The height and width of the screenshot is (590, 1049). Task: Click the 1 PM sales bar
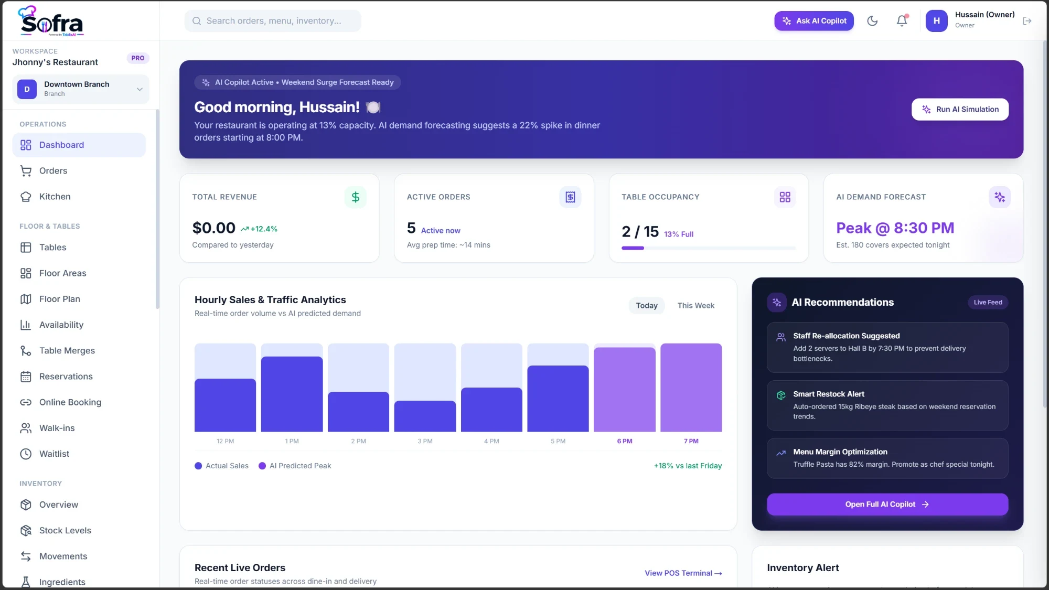(292, 394)
